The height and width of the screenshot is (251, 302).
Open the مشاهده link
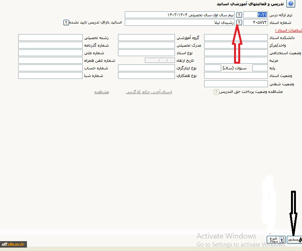pyautogui.click(x=101, y=92)
